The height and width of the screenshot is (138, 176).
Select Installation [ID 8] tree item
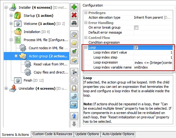pos(37,32)
